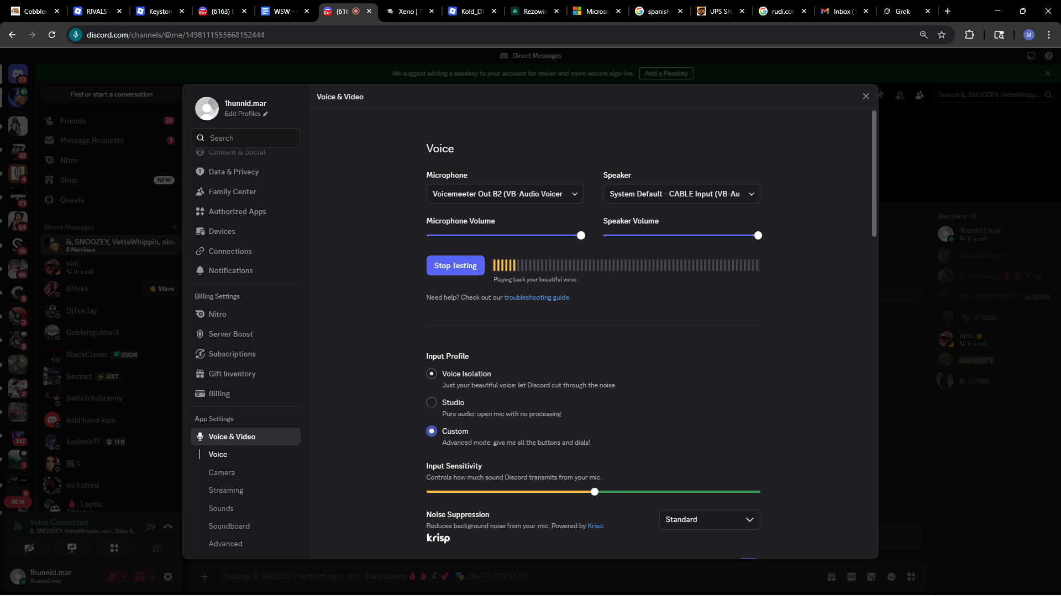Open the Discord Help question mark icon
1061x596 pixels.
[1048, 56]
